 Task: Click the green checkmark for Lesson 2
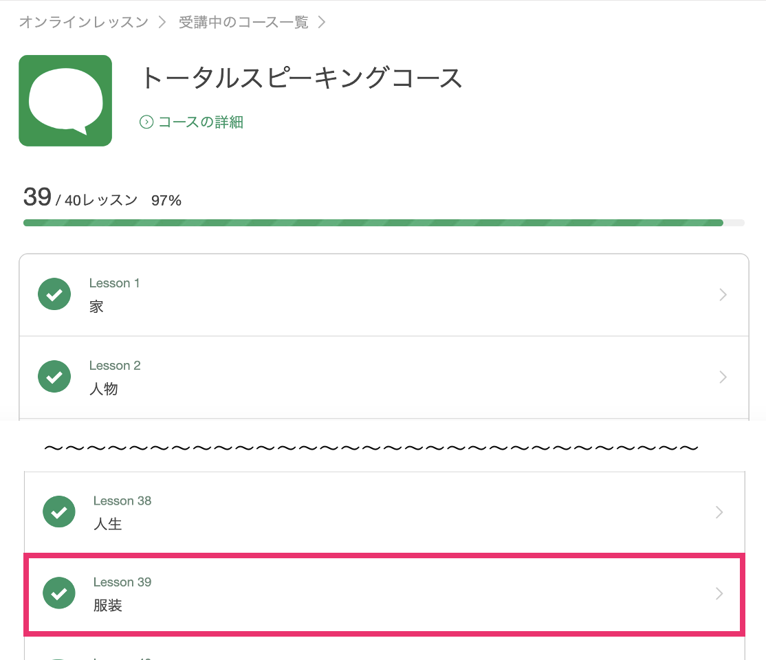point(54,377)
